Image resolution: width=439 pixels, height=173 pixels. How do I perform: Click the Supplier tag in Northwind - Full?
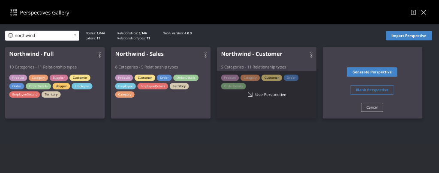(59, 78)
